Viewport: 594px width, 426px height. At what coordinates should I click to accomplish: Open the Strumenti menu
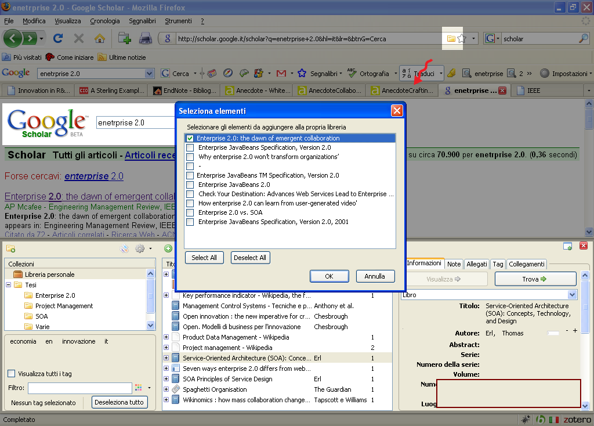click(x=179, y=21)
